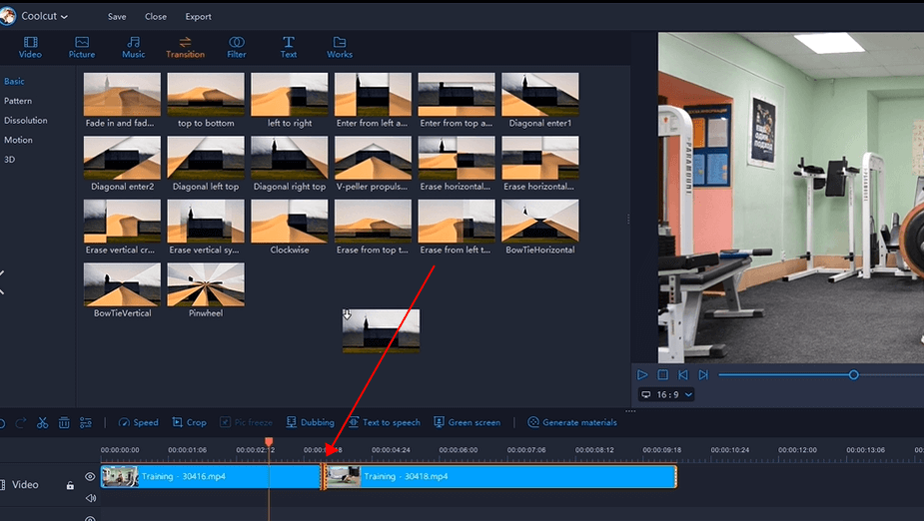Click the Green screen tool
This screenshot has height=521, width=924.
click(467, 422)
